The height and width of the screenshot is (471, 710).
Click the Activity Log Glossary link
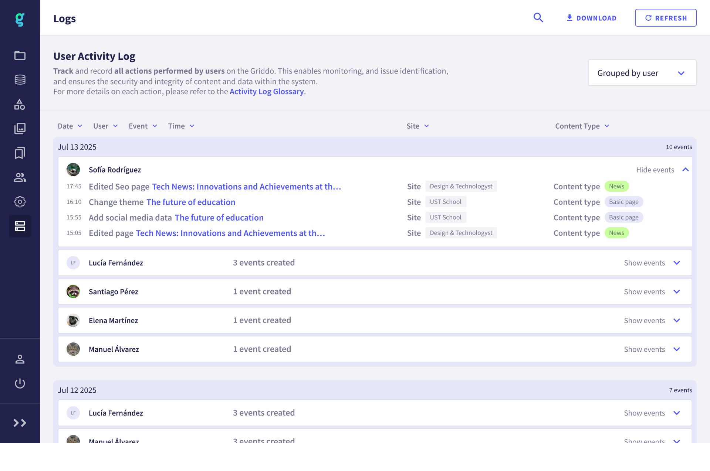tap(266, 91)
